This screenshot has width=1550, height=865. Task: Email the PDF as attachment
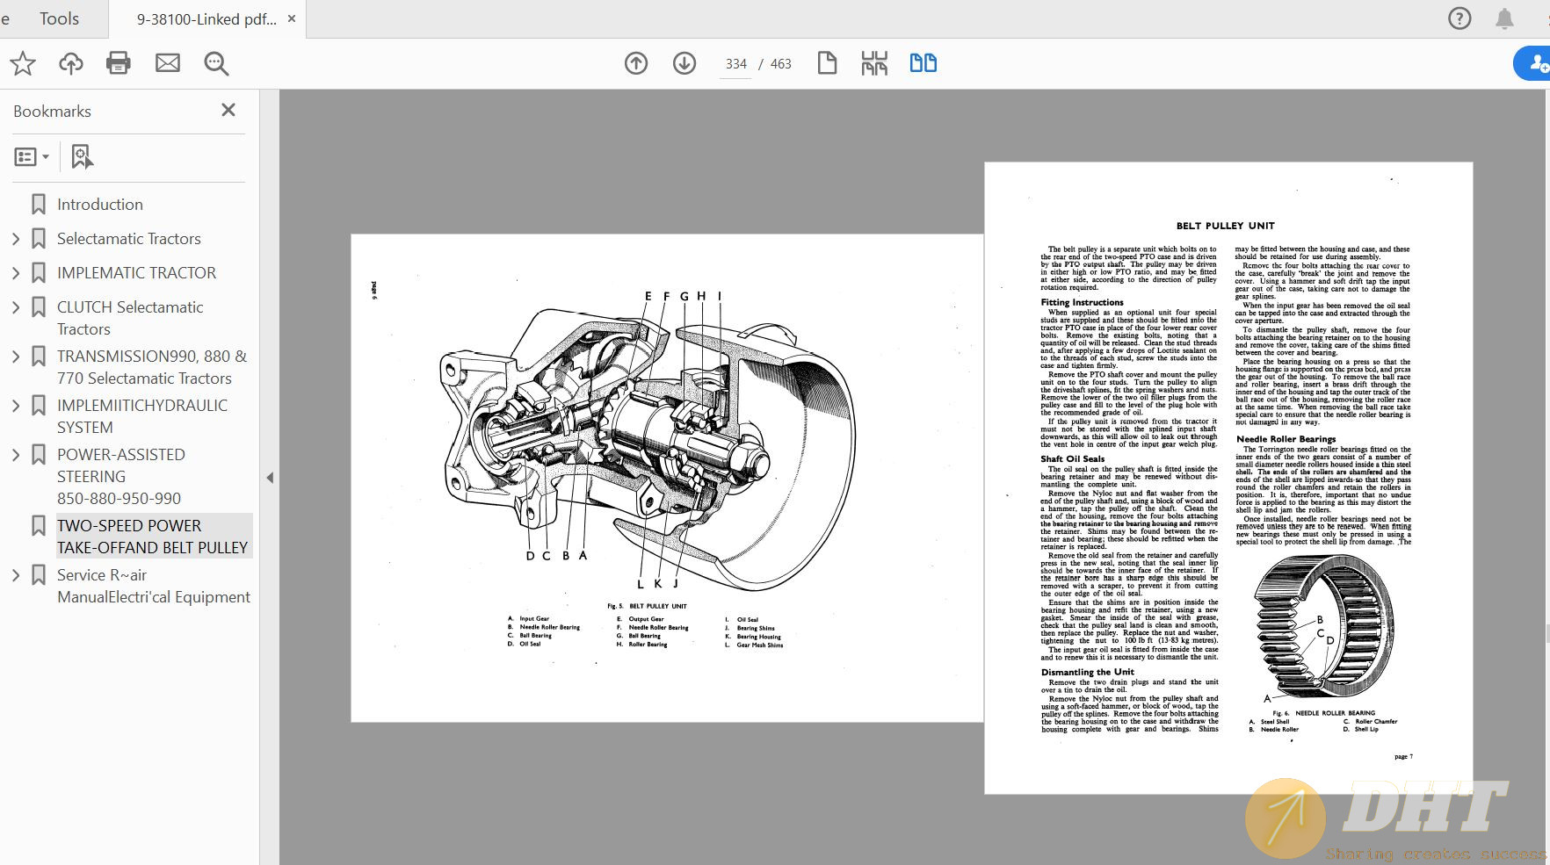(x=167, y=63)
